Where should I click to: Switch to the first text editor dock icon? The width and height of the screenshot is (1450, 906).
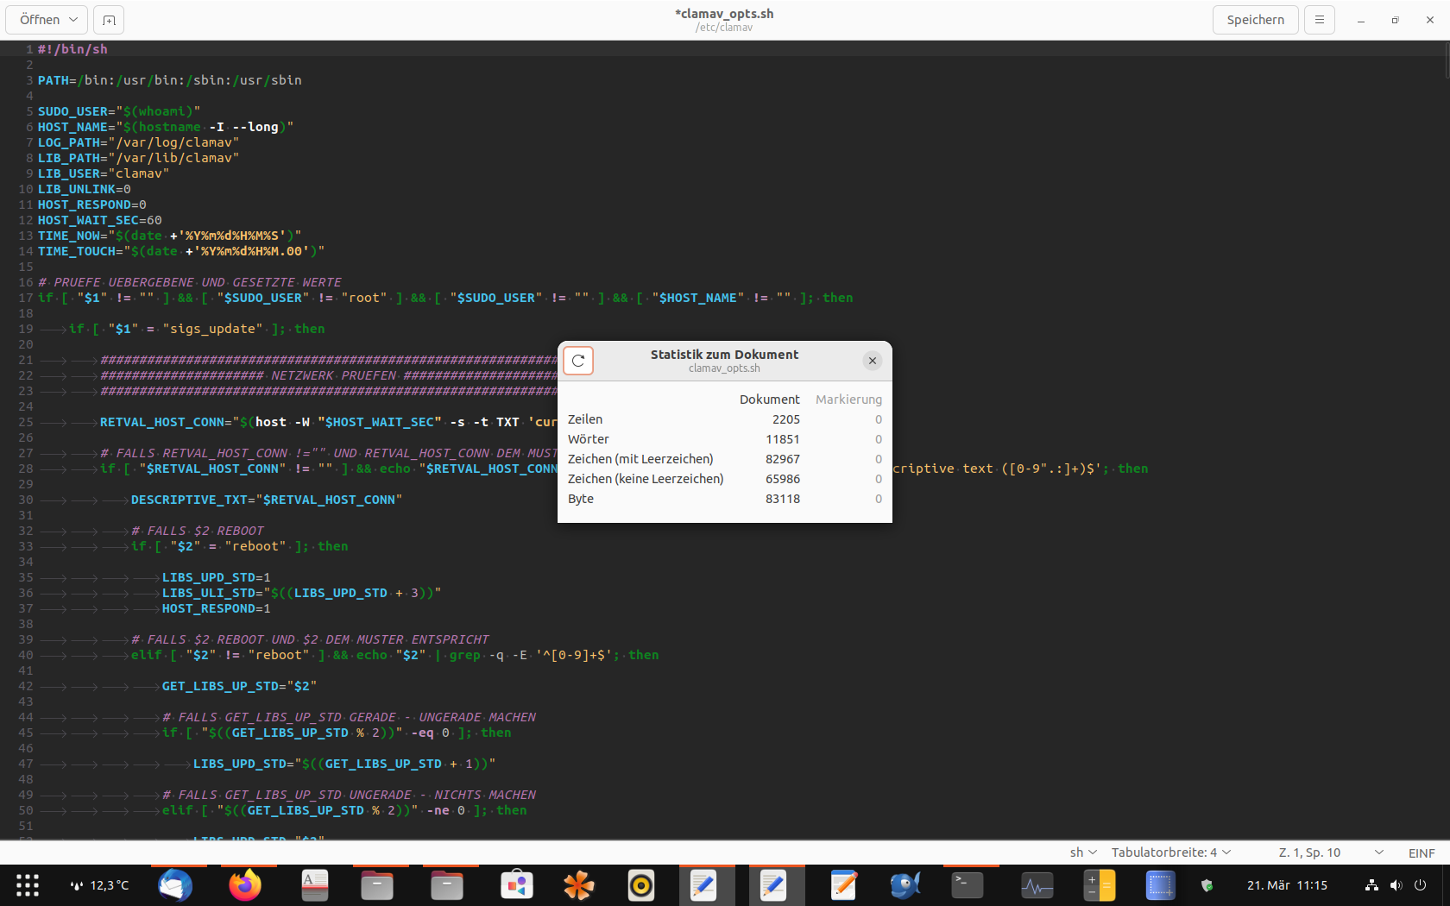pyautogui.click(x=703, y=885)
